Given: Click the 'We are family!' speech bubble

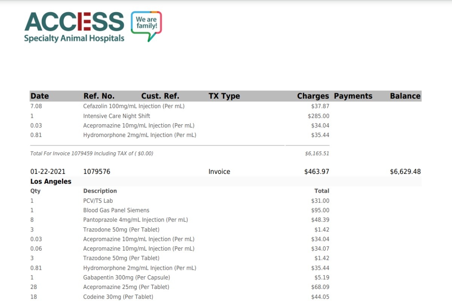Looking at the screenshot, I should click(x=146, y=25).
